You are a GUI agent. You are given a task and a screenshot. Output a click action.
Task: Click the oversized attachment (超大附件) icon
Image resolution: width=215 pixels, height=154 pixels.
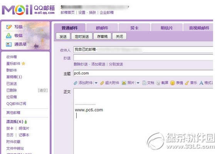[x=102, y=83]
